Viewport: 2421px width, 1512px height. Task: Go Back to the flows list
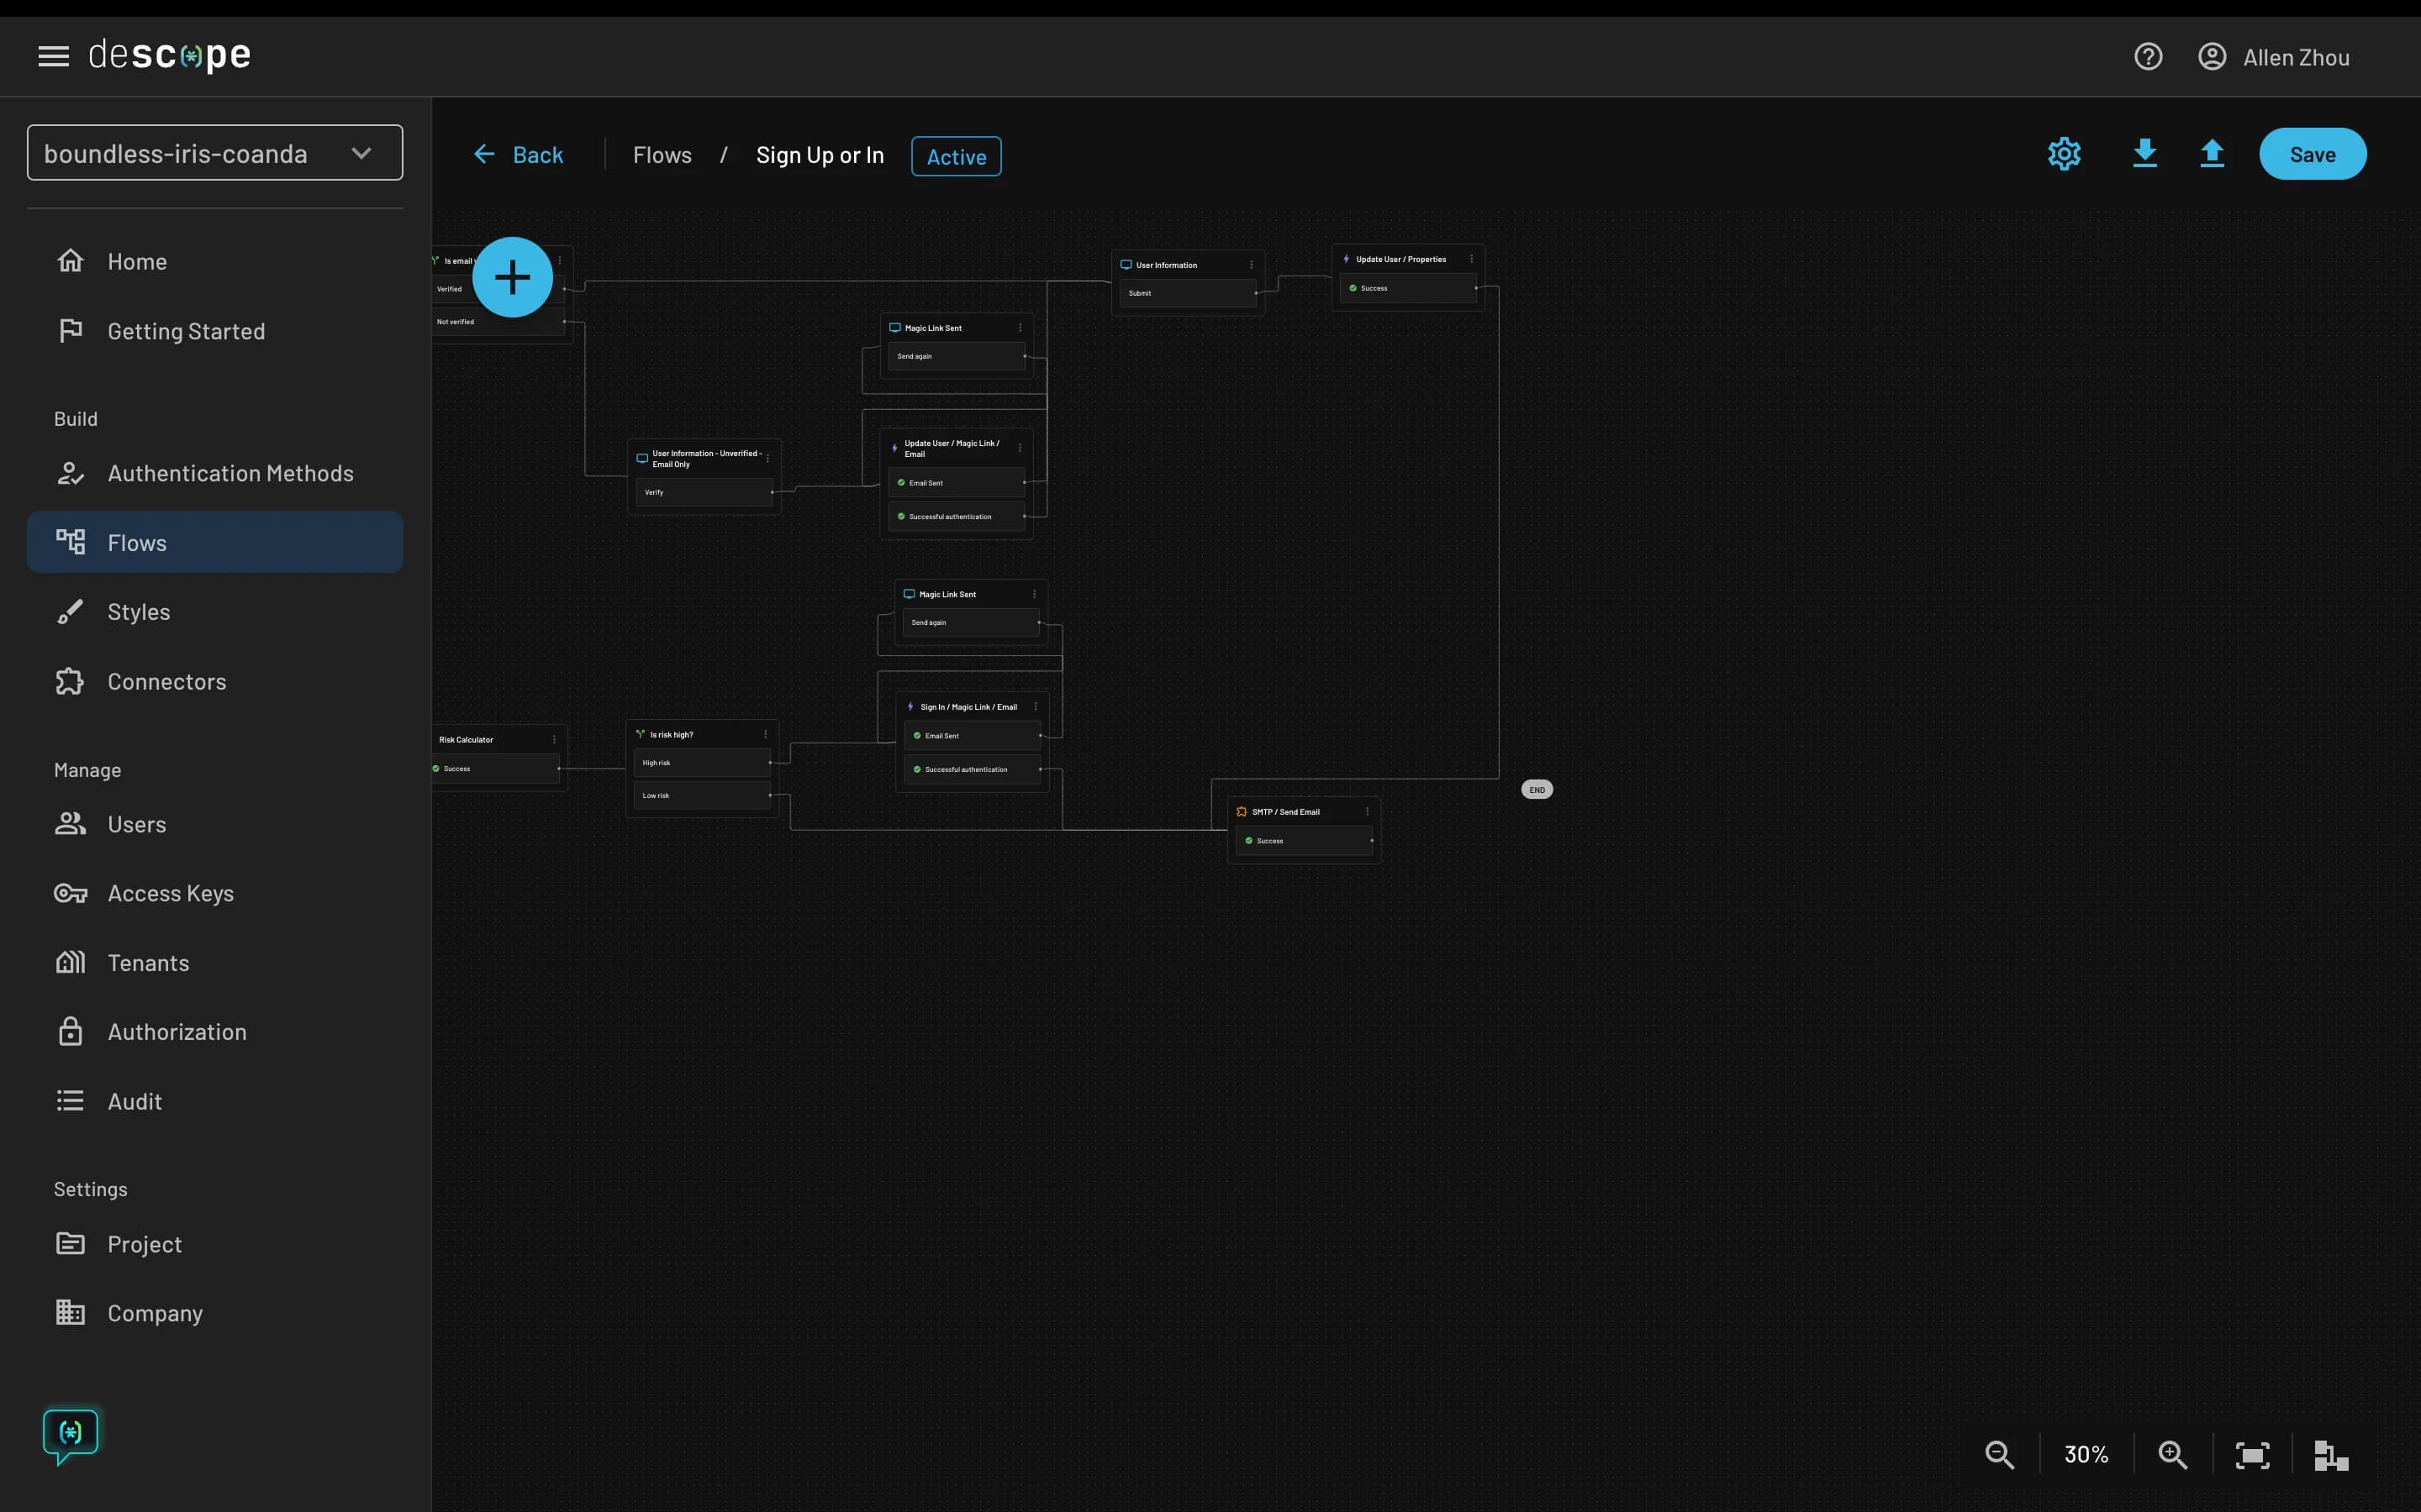(x=518, y=155)
